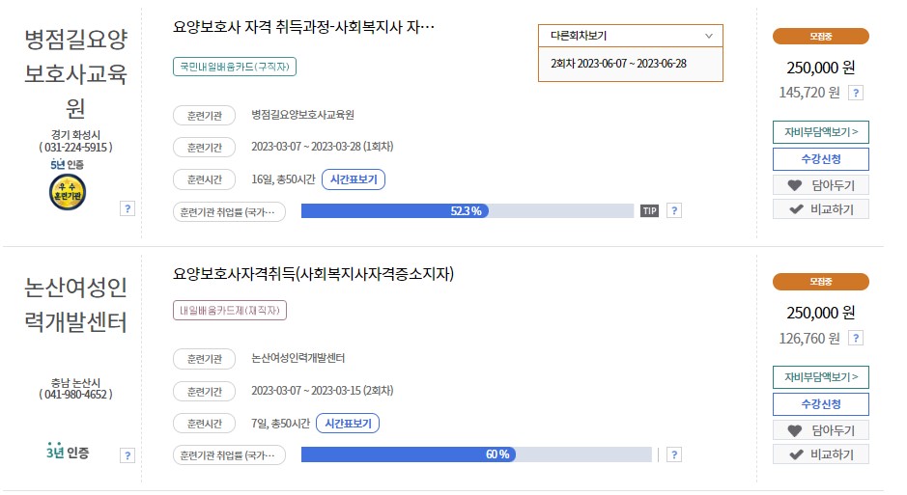Toggle 비교하기 check for 논산여성인력개발센터 course
The width and height of the screenshot is (907, 495).
pos(821,454)
